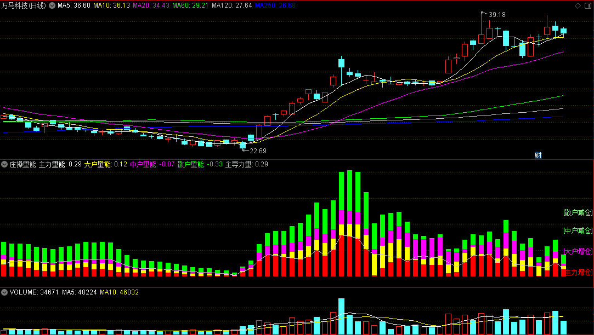
Task: Select the MA60: 29.21 label
Action: [190, 5]
